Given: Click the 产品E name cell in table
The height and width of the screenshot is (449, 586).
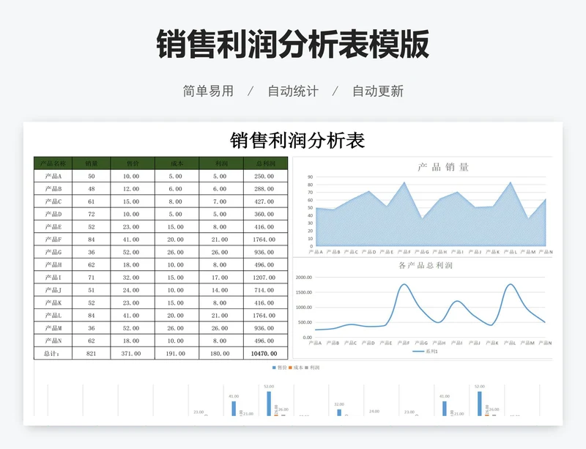Looking at the screenshot, I should point(53,227).
